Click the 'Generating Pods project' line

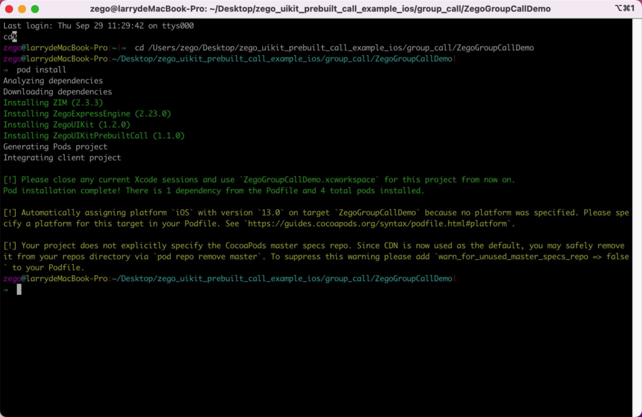[55, 147]
